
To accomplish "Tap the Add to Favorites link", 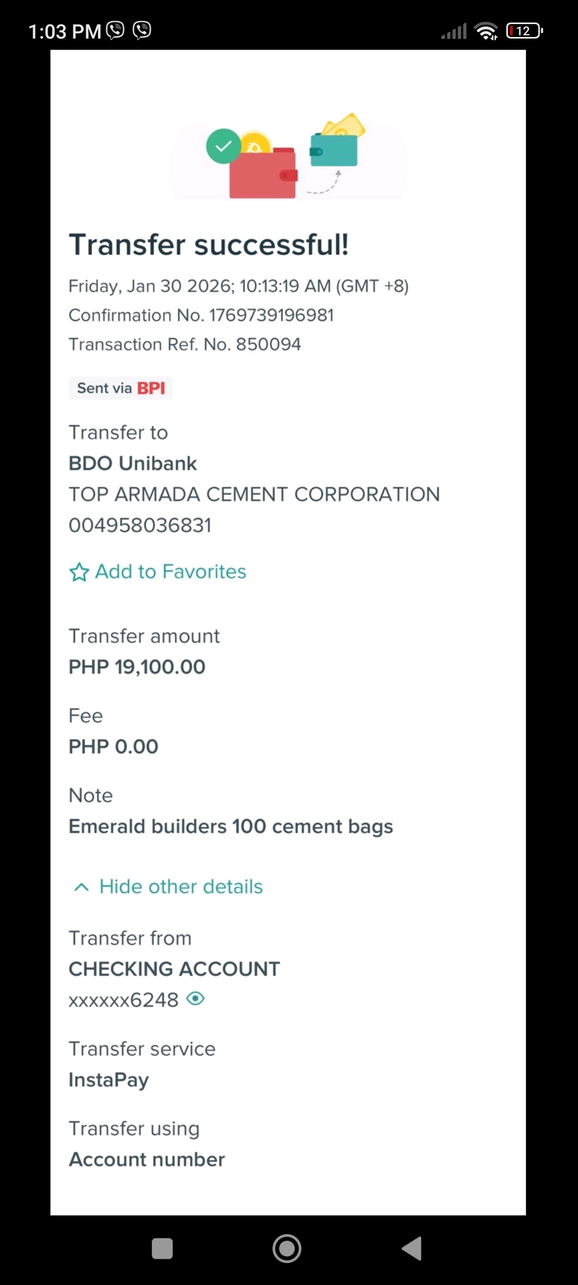I will pos(170,572).
